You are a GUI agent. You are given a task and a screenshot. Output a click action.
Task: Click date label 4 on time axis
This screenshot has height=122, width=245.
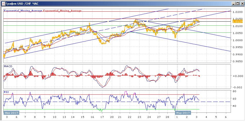pyautogui.click(x=206, y=117)
